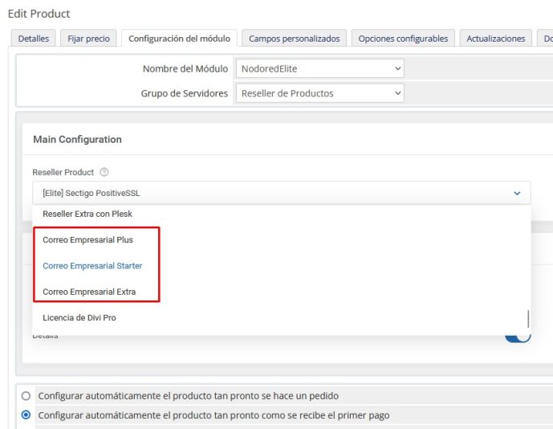Open the Fijar precio tab
Viewport: 553px width, 429px height.
(89, 39)
